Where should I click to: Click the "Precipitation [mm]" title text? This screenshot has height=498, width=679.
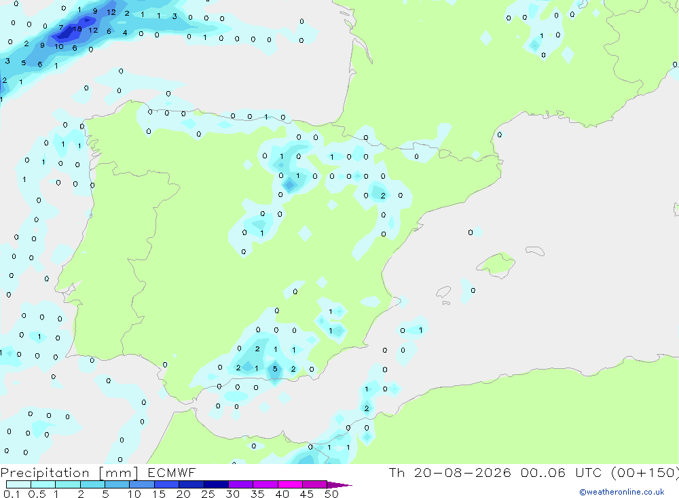click(x=69, y=473)
